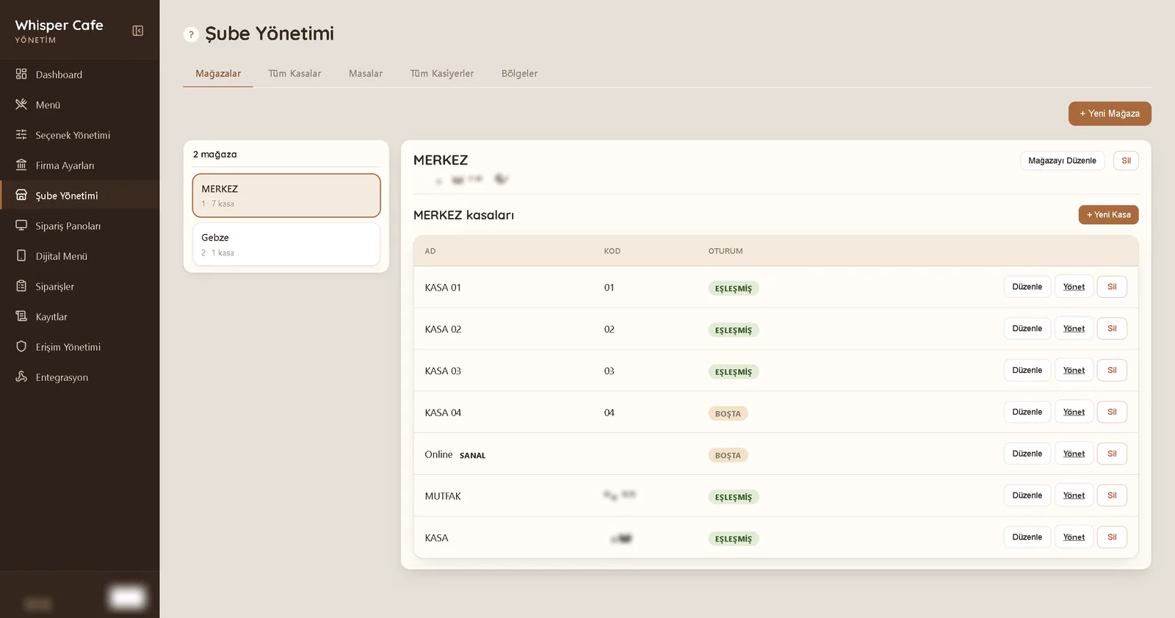This screenshot has height=618, width=1175.
Task: Open Firma Ayarları building icon
Action: tap(21, 165)
